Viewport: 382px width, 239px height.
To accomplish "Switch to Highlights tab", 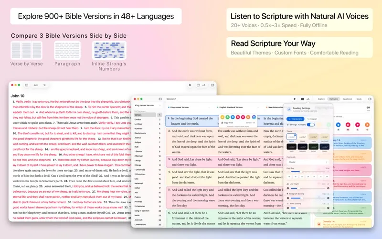I will (x=333, y=99).
